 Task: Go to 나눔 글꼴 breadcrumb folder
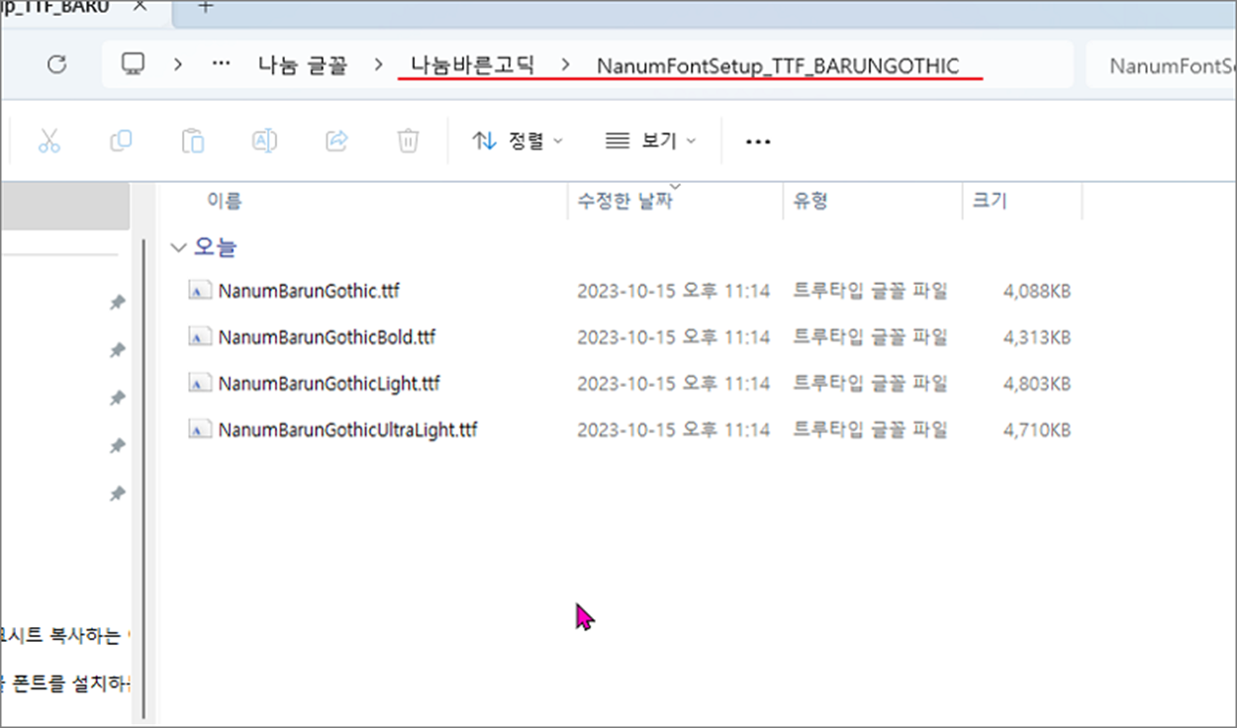[302, 65]
